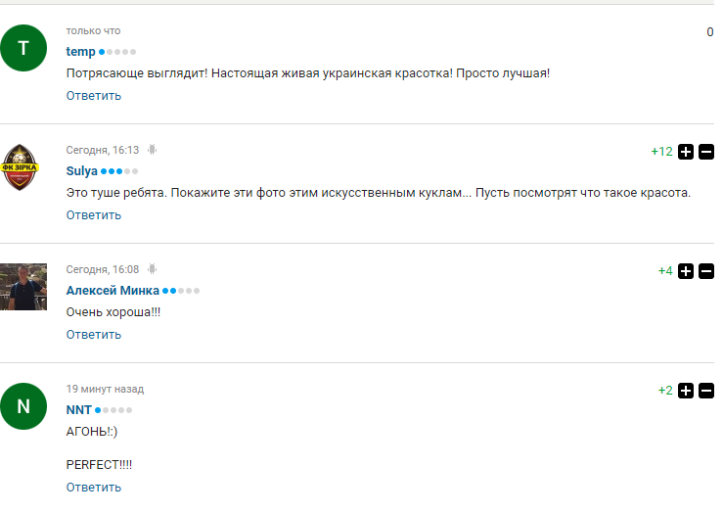This screenshot has height=513, width=723.
Task: Open username link temp
Action: click(80, 52)
